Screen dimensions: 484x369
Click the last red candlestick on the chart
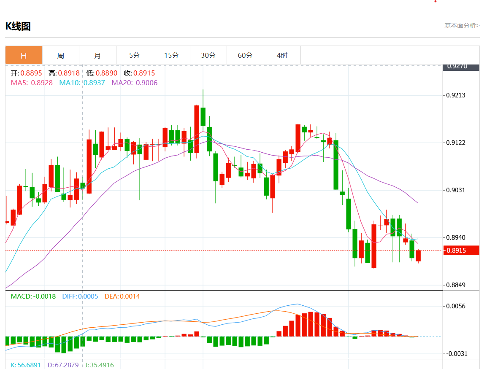coord(418,256)
